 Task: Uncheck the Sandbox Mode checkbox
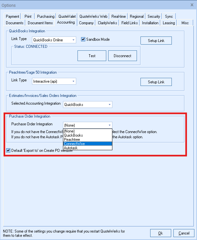click(x=83, y=39)
